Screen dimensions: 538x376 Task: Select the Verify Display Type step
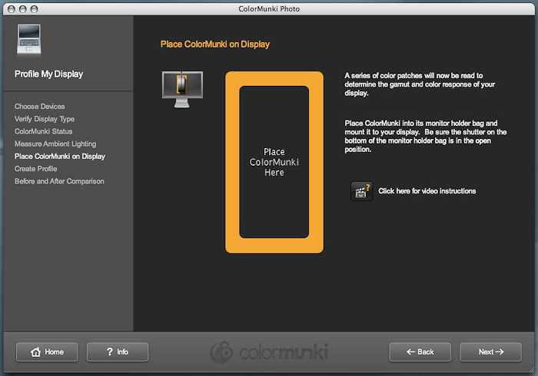click(45, 119)
